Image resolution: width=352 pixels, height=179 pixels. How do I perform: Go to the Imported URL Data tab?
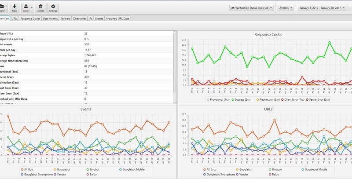tap(117, 18)
